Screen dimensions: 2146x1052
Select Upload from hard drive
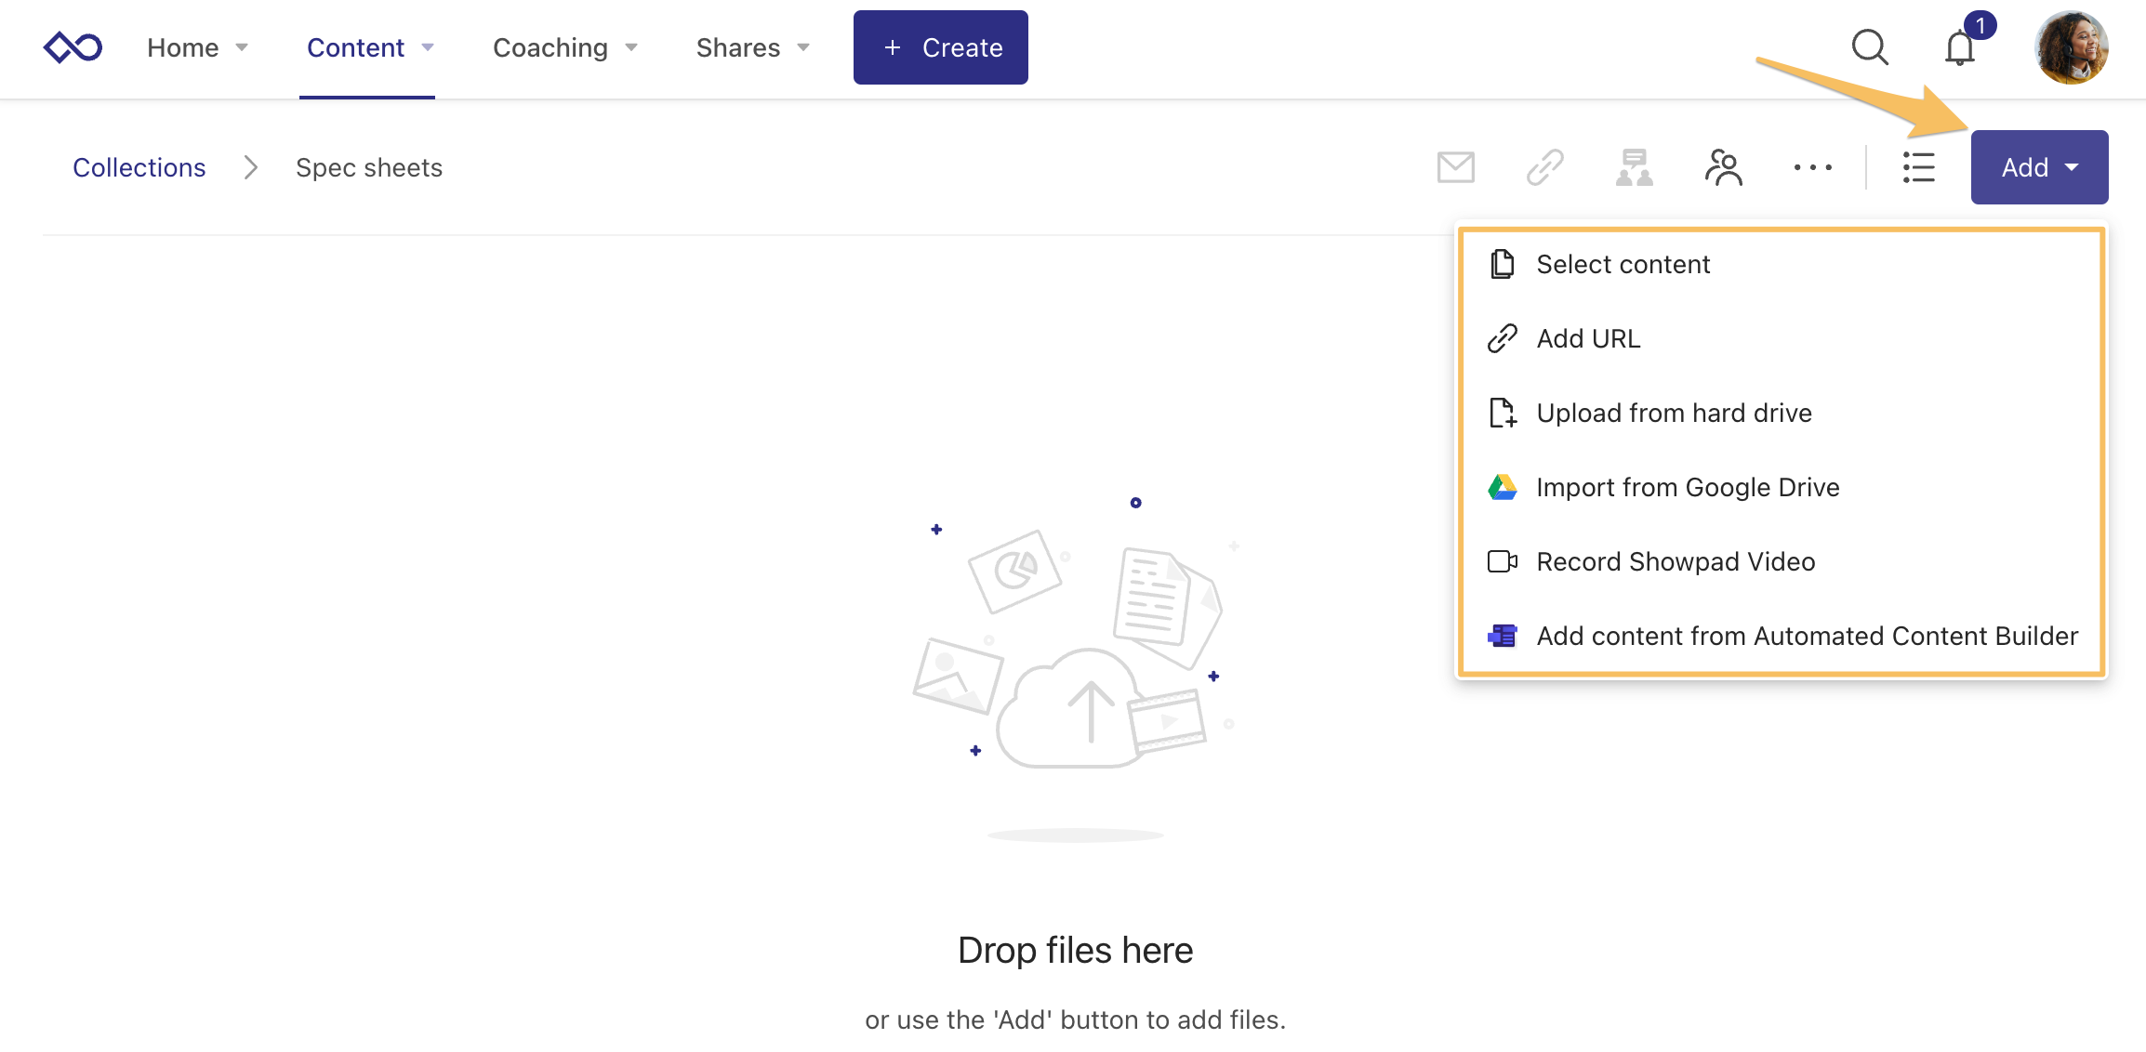[x=1782, y=413]
